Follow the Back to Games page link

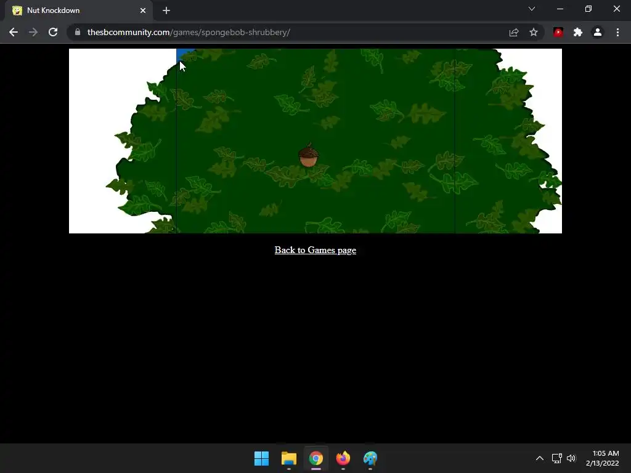pos(315,250)
